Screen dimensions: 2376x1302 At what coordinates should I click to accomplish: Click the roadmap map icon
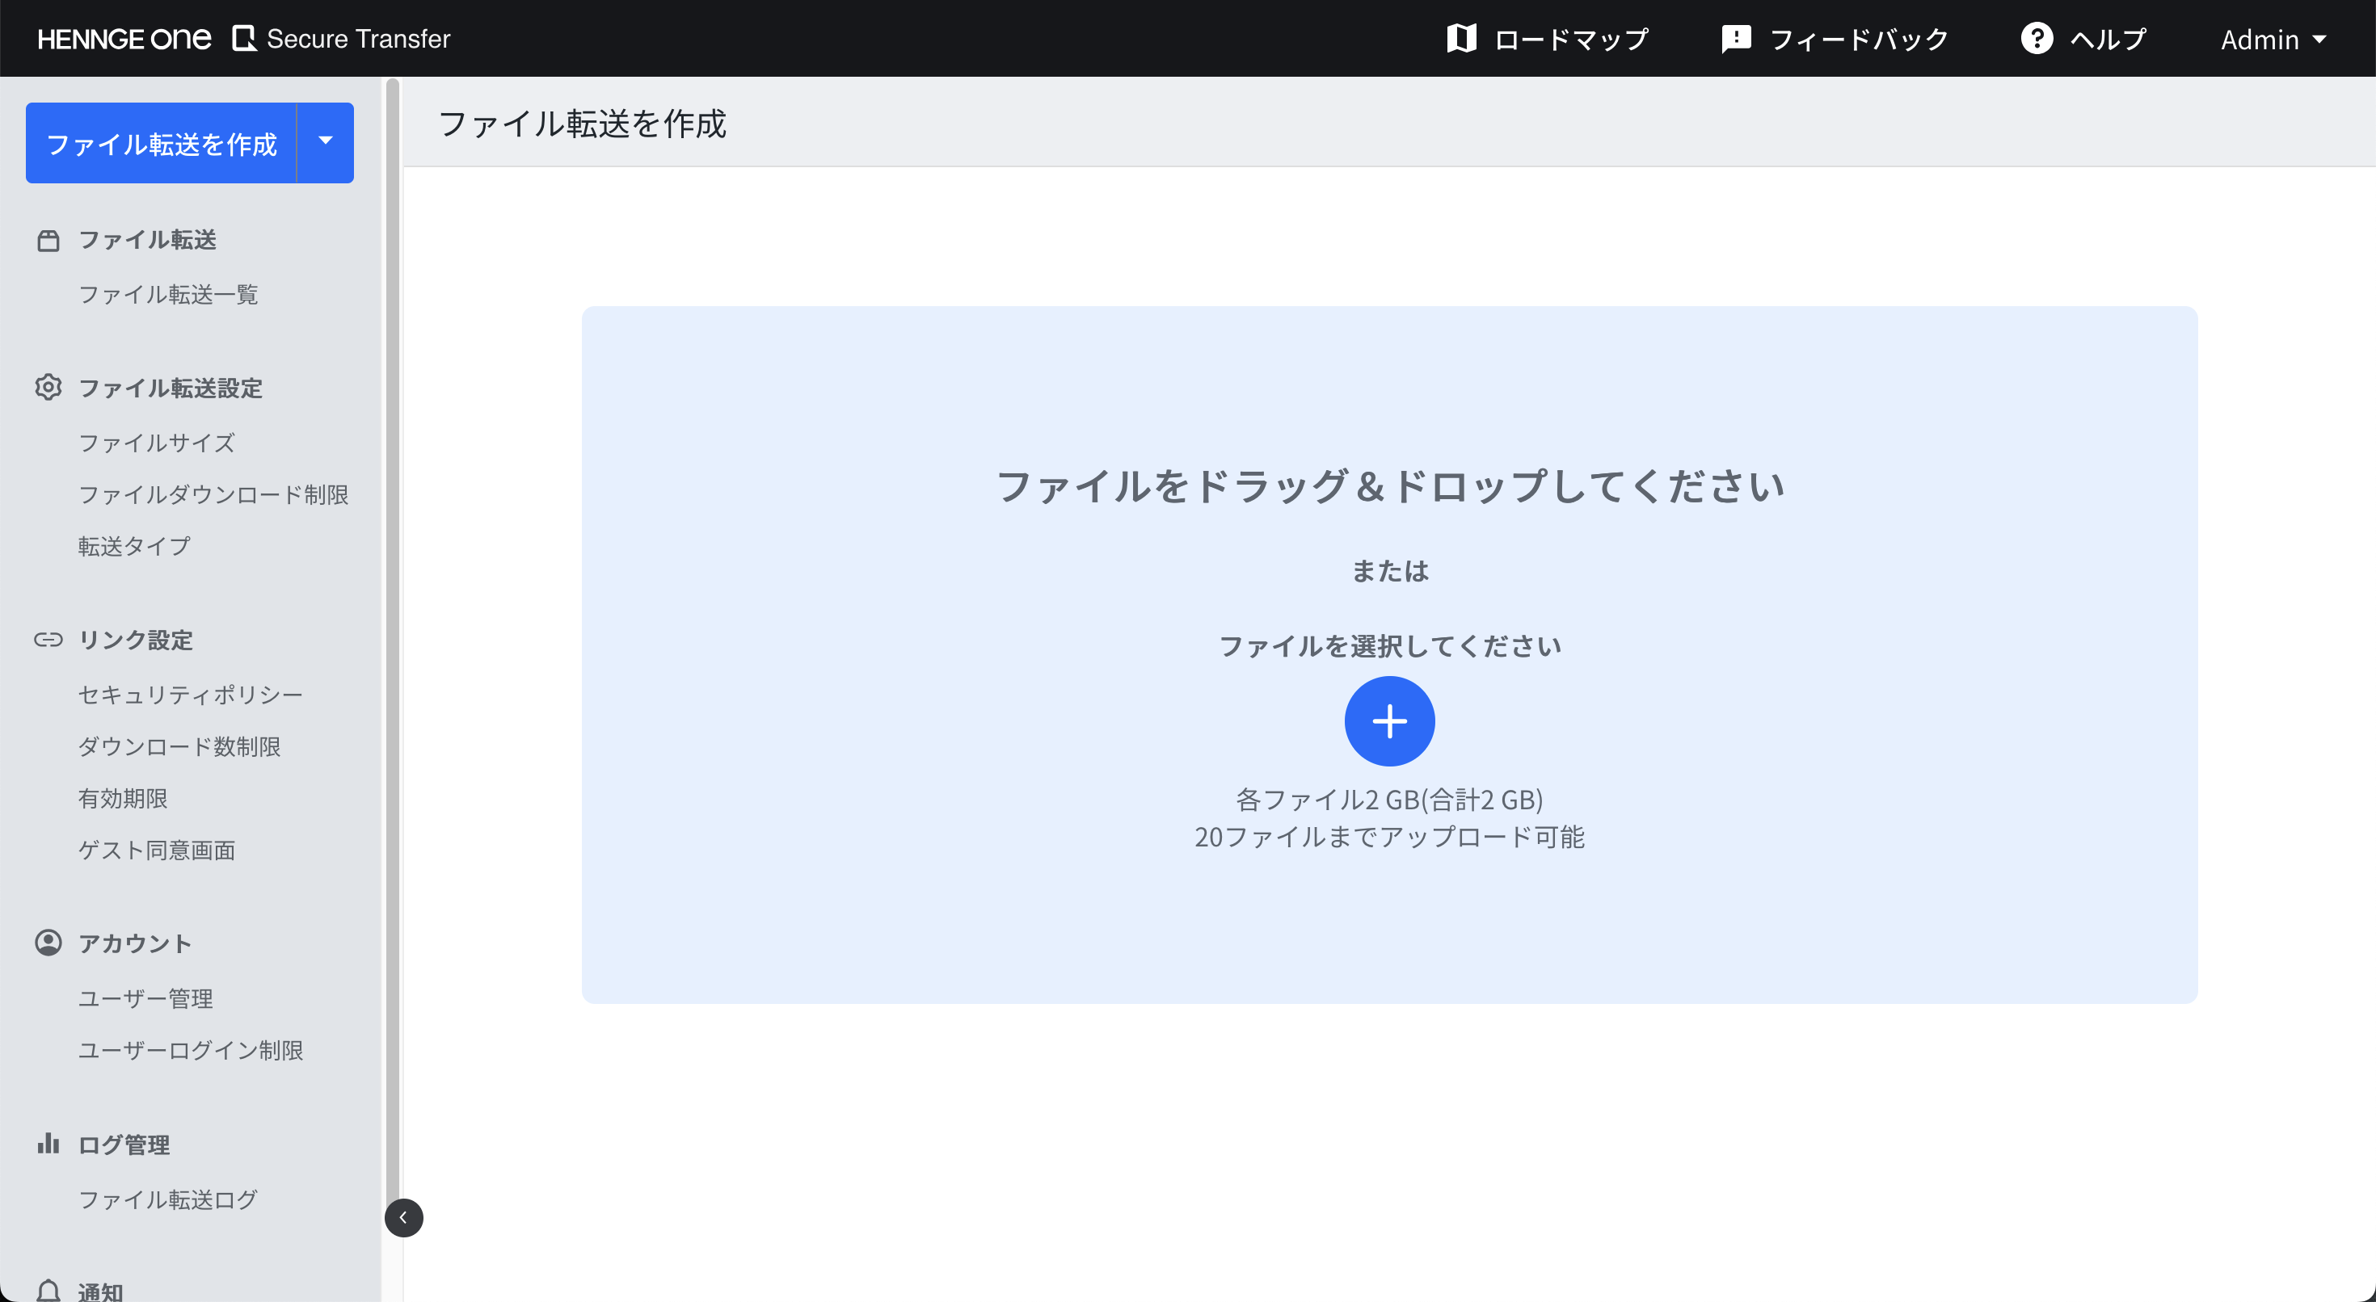1461,39
